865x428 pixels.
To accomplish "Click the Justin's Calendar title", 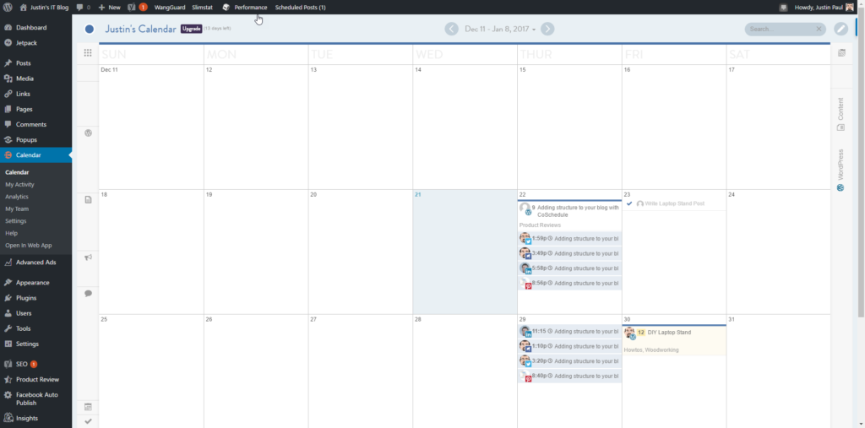I will [141, 30].
